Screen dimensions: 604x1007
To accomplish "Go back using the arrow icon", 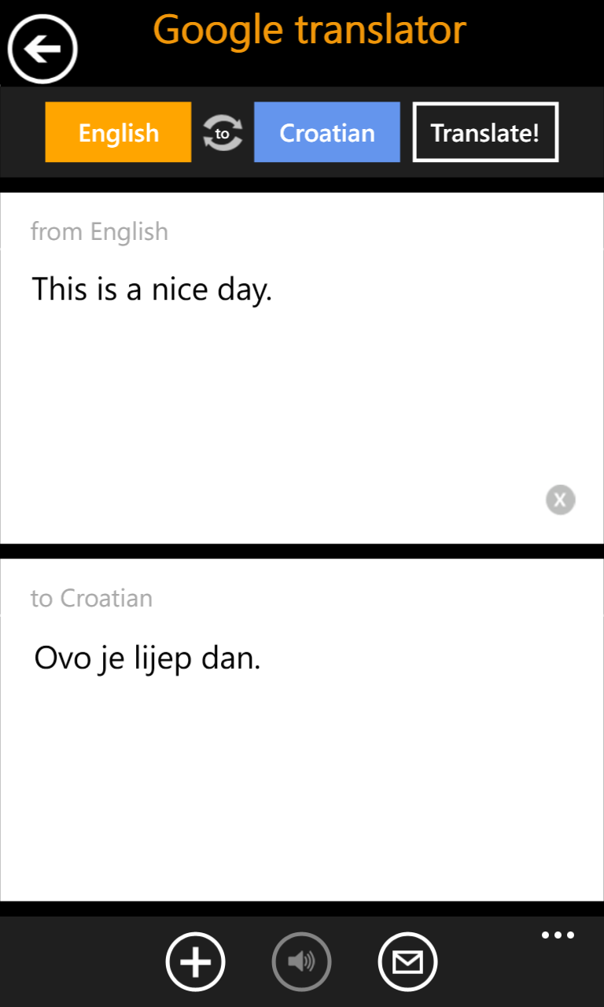I will (42, 49).
